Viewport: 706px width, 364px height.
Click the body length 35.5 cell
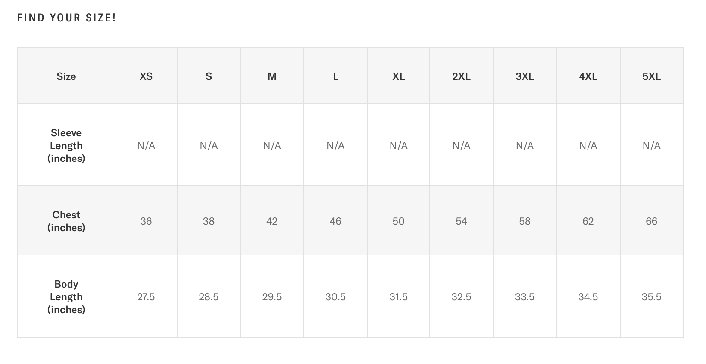[651, 296]
